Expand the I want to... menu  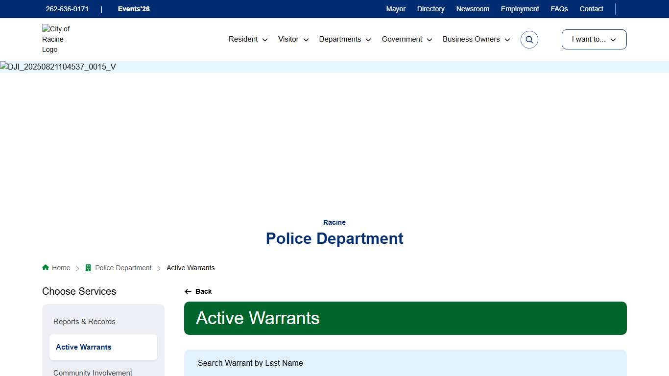(x=594, y=39)
